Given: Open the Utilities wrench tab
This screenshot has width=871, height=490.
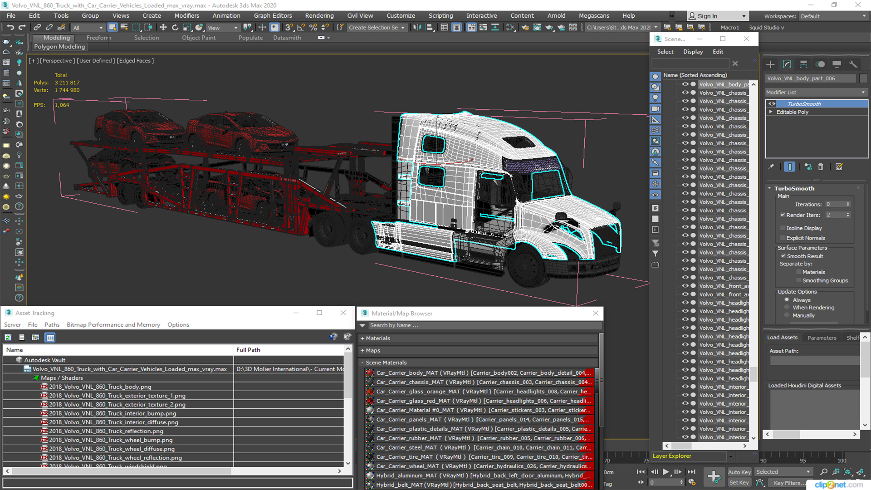Looking at the screenshot, I should pyautogui.click(x=853, y=64).
